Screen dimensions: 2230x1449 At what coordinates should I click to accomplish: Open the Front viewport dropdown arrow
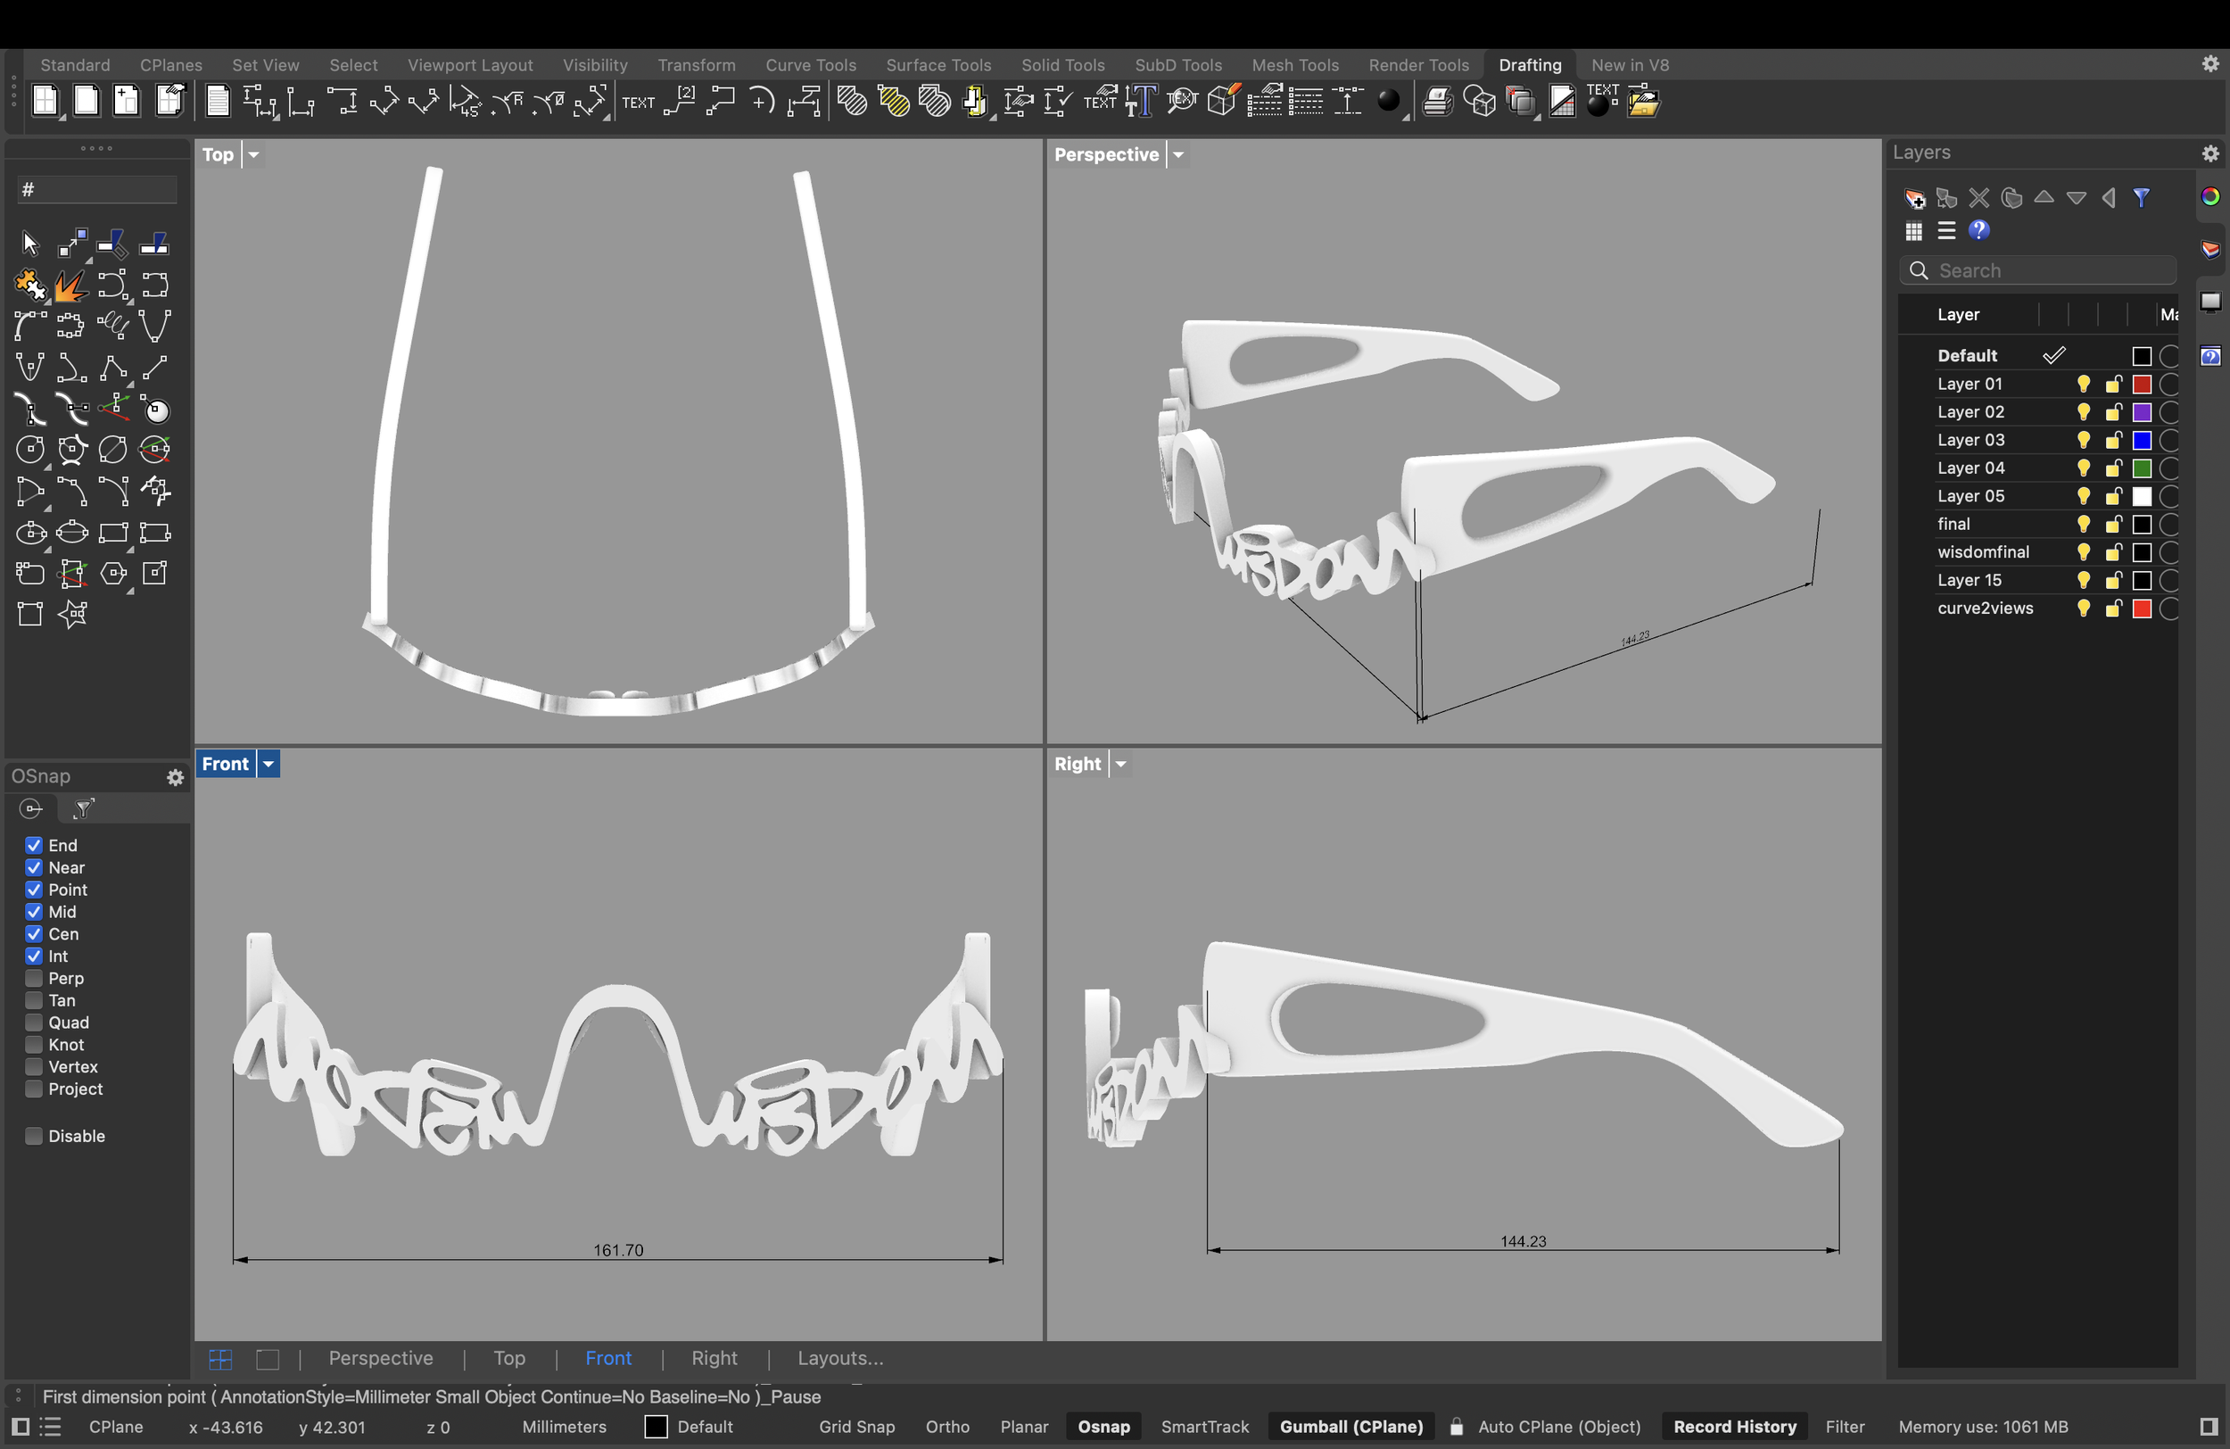pyautogui.click(x=268, y=764)
